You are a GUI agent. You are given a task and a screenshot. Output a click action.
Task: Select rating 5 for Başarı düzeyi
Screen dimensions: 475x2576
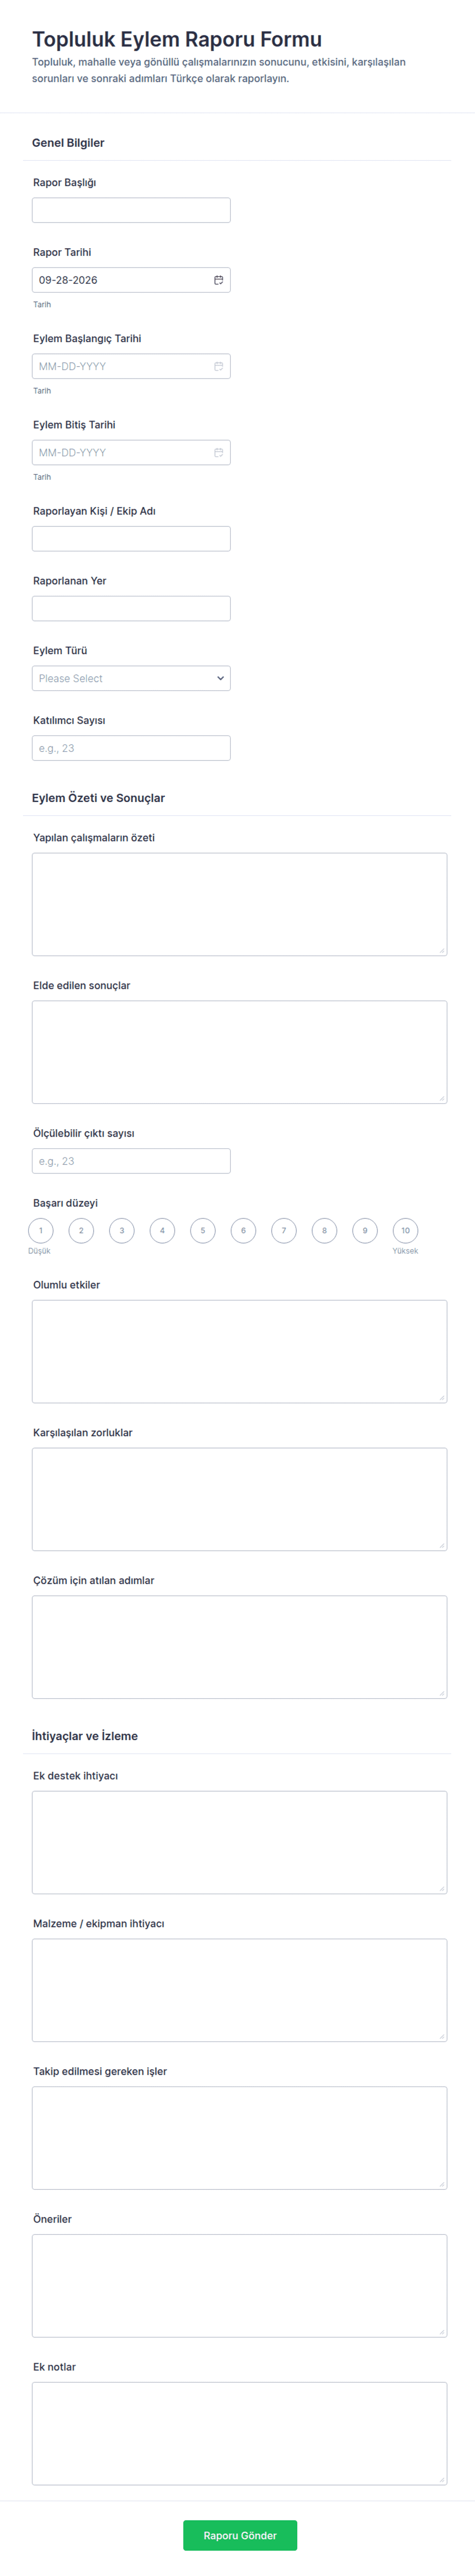(x=203, y=1230)
